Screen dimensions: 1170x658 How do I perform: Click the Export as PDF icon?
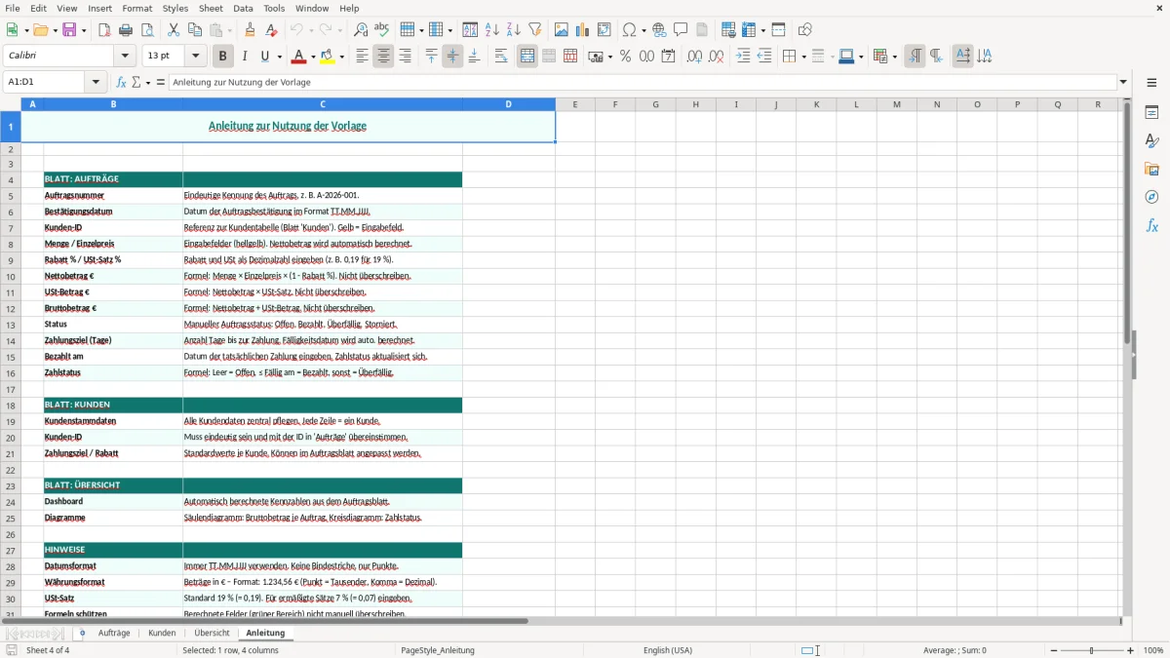click(104, 30)
